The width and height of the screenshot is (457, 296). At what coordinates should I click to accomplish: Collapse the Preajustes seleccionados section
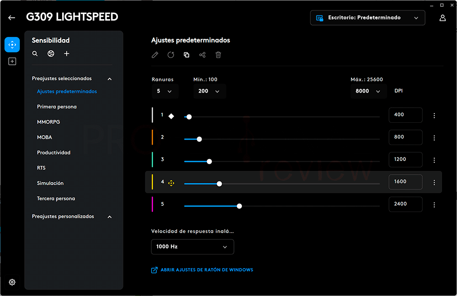click(110, 79)
